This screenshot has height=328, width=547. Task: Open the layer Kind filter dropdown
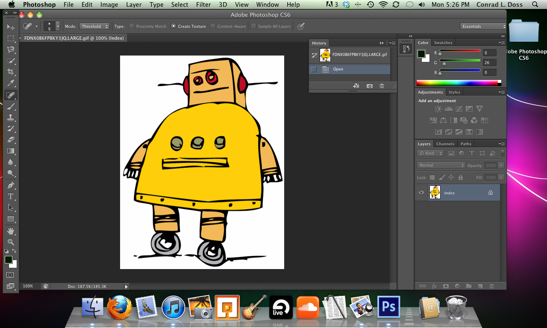pos(430,153)
